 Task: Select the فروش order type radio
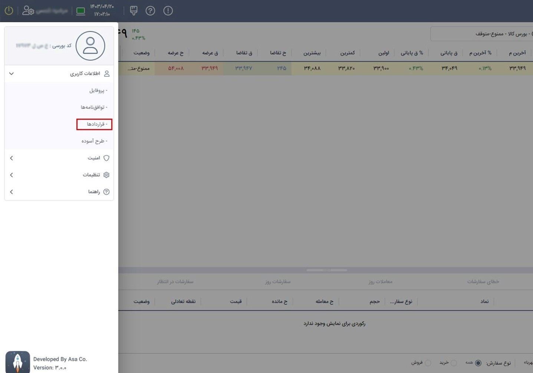pos(428,363)
